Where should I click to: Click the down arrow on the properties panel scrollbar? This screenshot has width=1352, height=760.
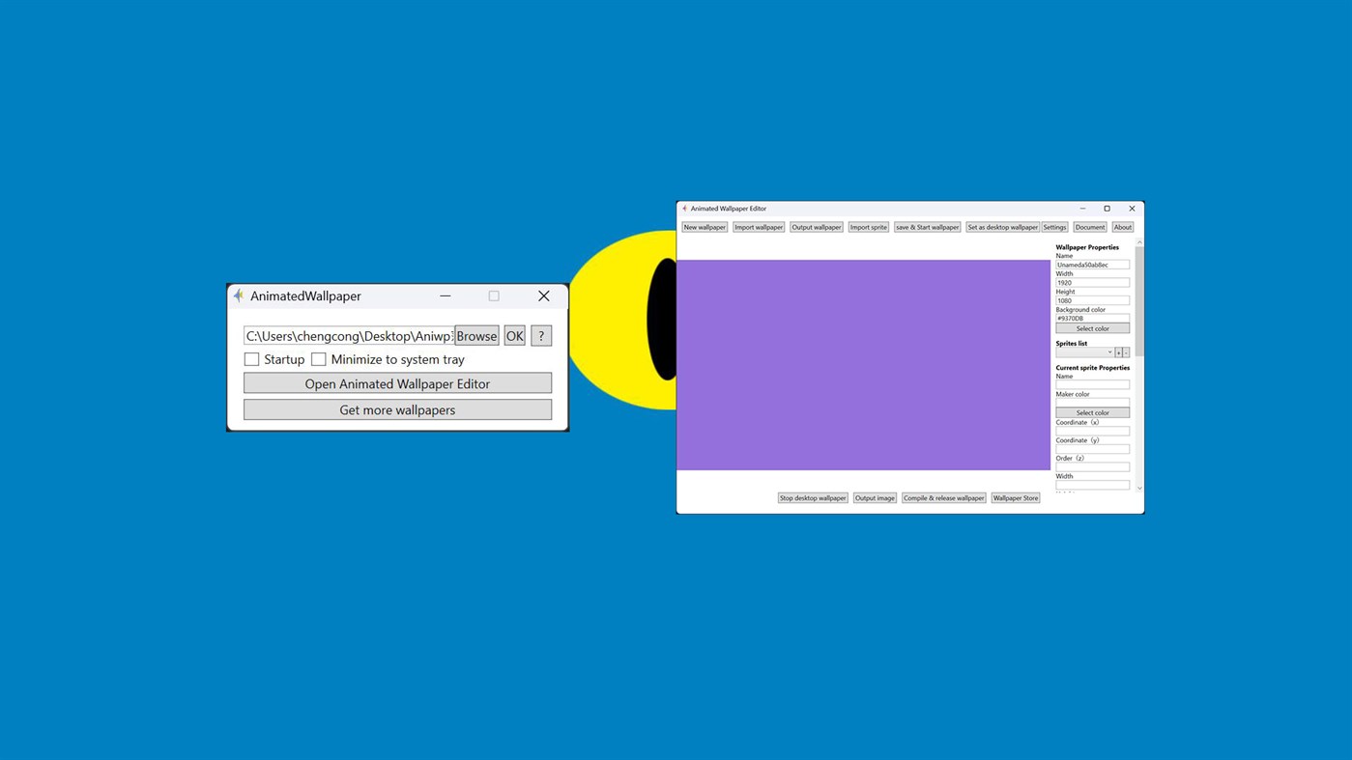[1138, 488]
